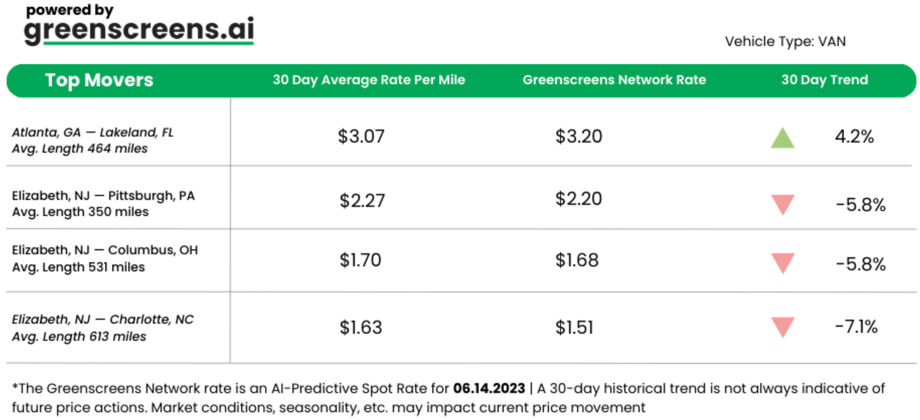Click the 30 Day Average Rate Per Mile header

point(368,80)
